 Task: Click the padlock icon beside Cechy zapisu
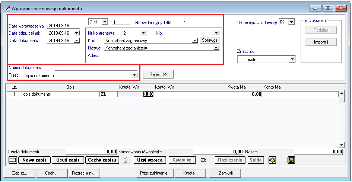[x=125, y=160]
